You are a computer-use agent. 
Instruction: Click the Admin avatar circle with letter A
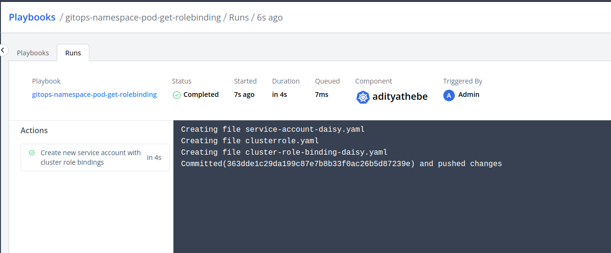[x=449, y=95]
